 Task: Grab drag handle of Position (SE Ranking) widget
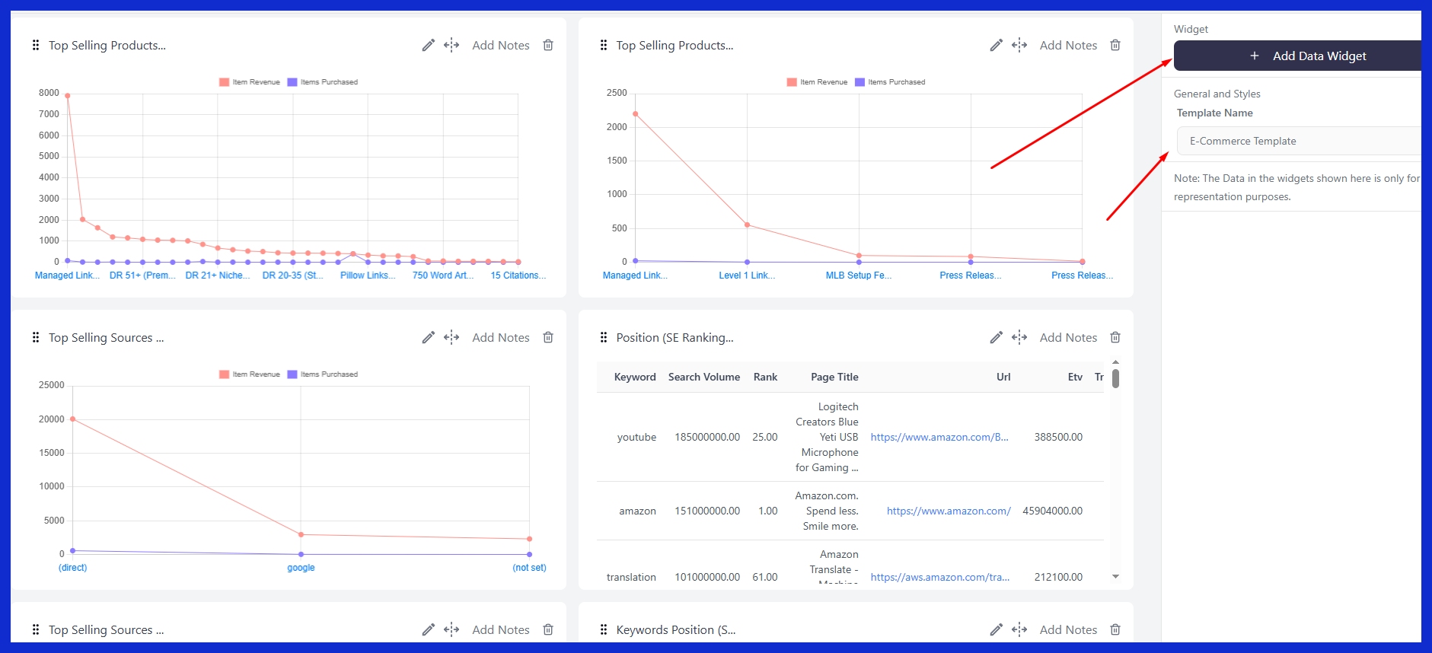[604, 338]
